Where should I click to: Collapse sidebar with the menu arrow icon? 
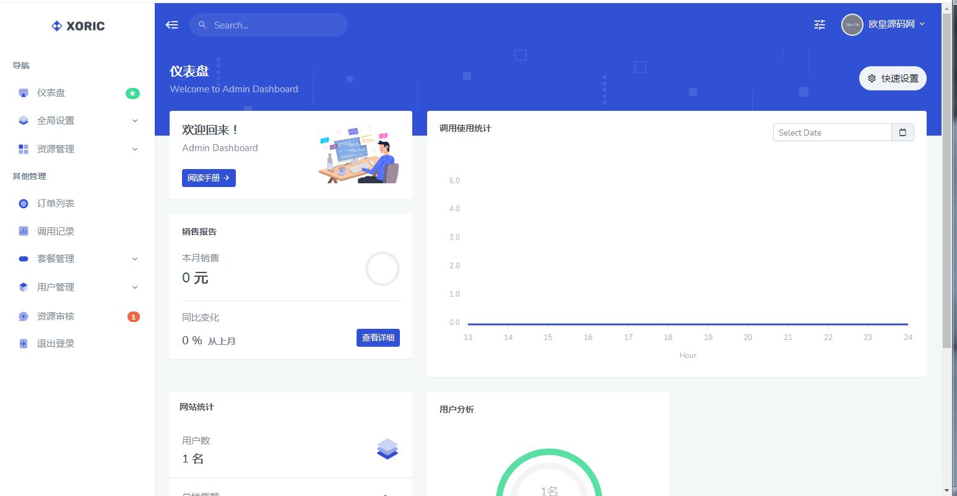click(x=171, y=25)
